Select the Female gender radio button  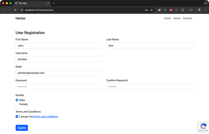(x=17, y=104)
